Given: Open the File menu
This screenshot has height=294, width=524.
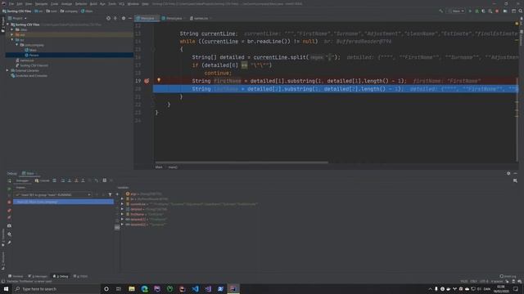Looking at the screenshot, I should (11, 3).
